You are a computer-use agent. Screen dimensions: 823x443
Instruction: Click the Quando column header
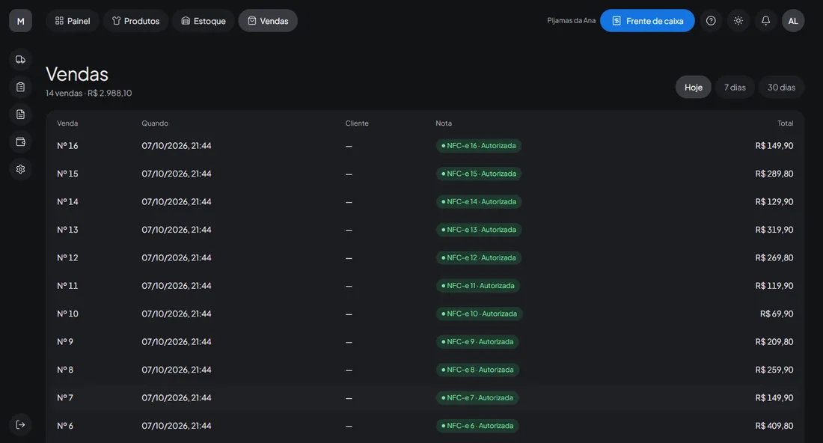(x=155, y=123)
